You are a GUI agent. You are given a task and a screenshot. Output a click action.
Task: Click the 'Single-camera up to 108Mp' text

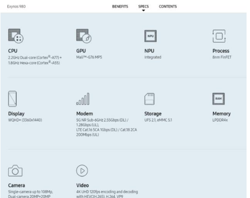31,192
